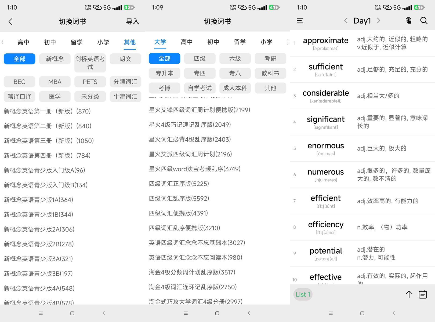Tap the back arrow on the left word book screen
Viewport: 435px width, 322px height.
[10, 21]
